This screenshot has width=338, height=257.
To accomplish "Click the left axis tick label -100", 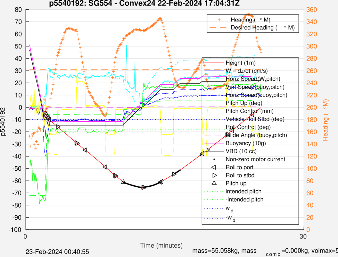I will (15, 230).
